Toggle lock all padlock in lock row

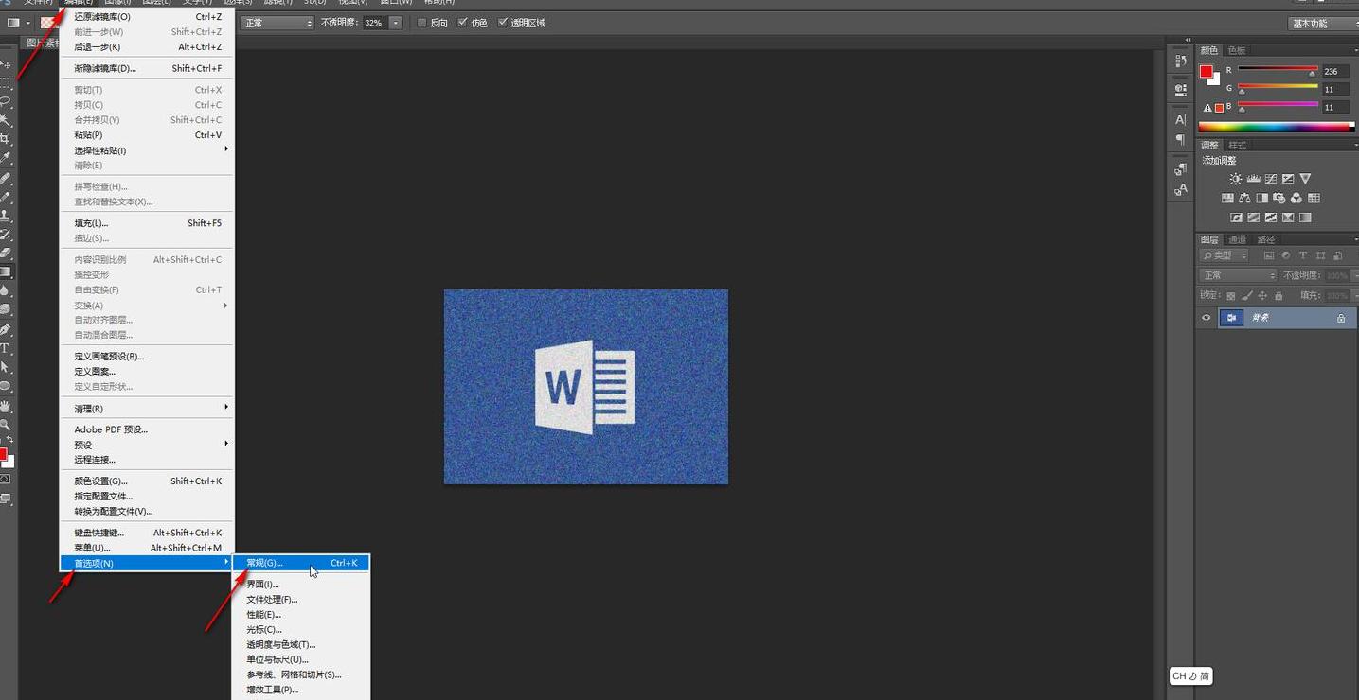[x=1278, y=296]
